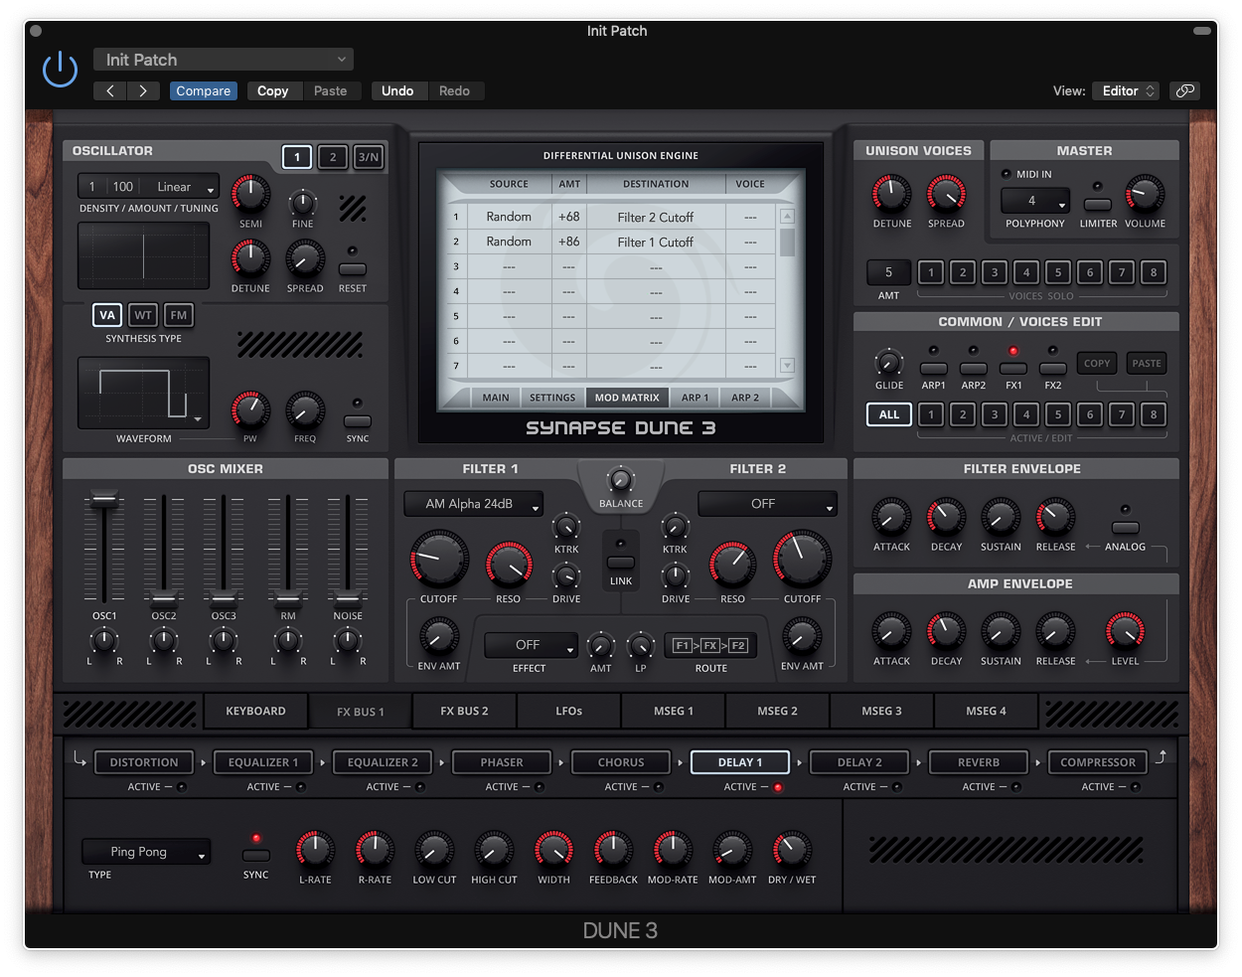Click the Compare button
The width and height of the screenshot is (1242, 977).
pyautogui.click(x=204, y=90)
